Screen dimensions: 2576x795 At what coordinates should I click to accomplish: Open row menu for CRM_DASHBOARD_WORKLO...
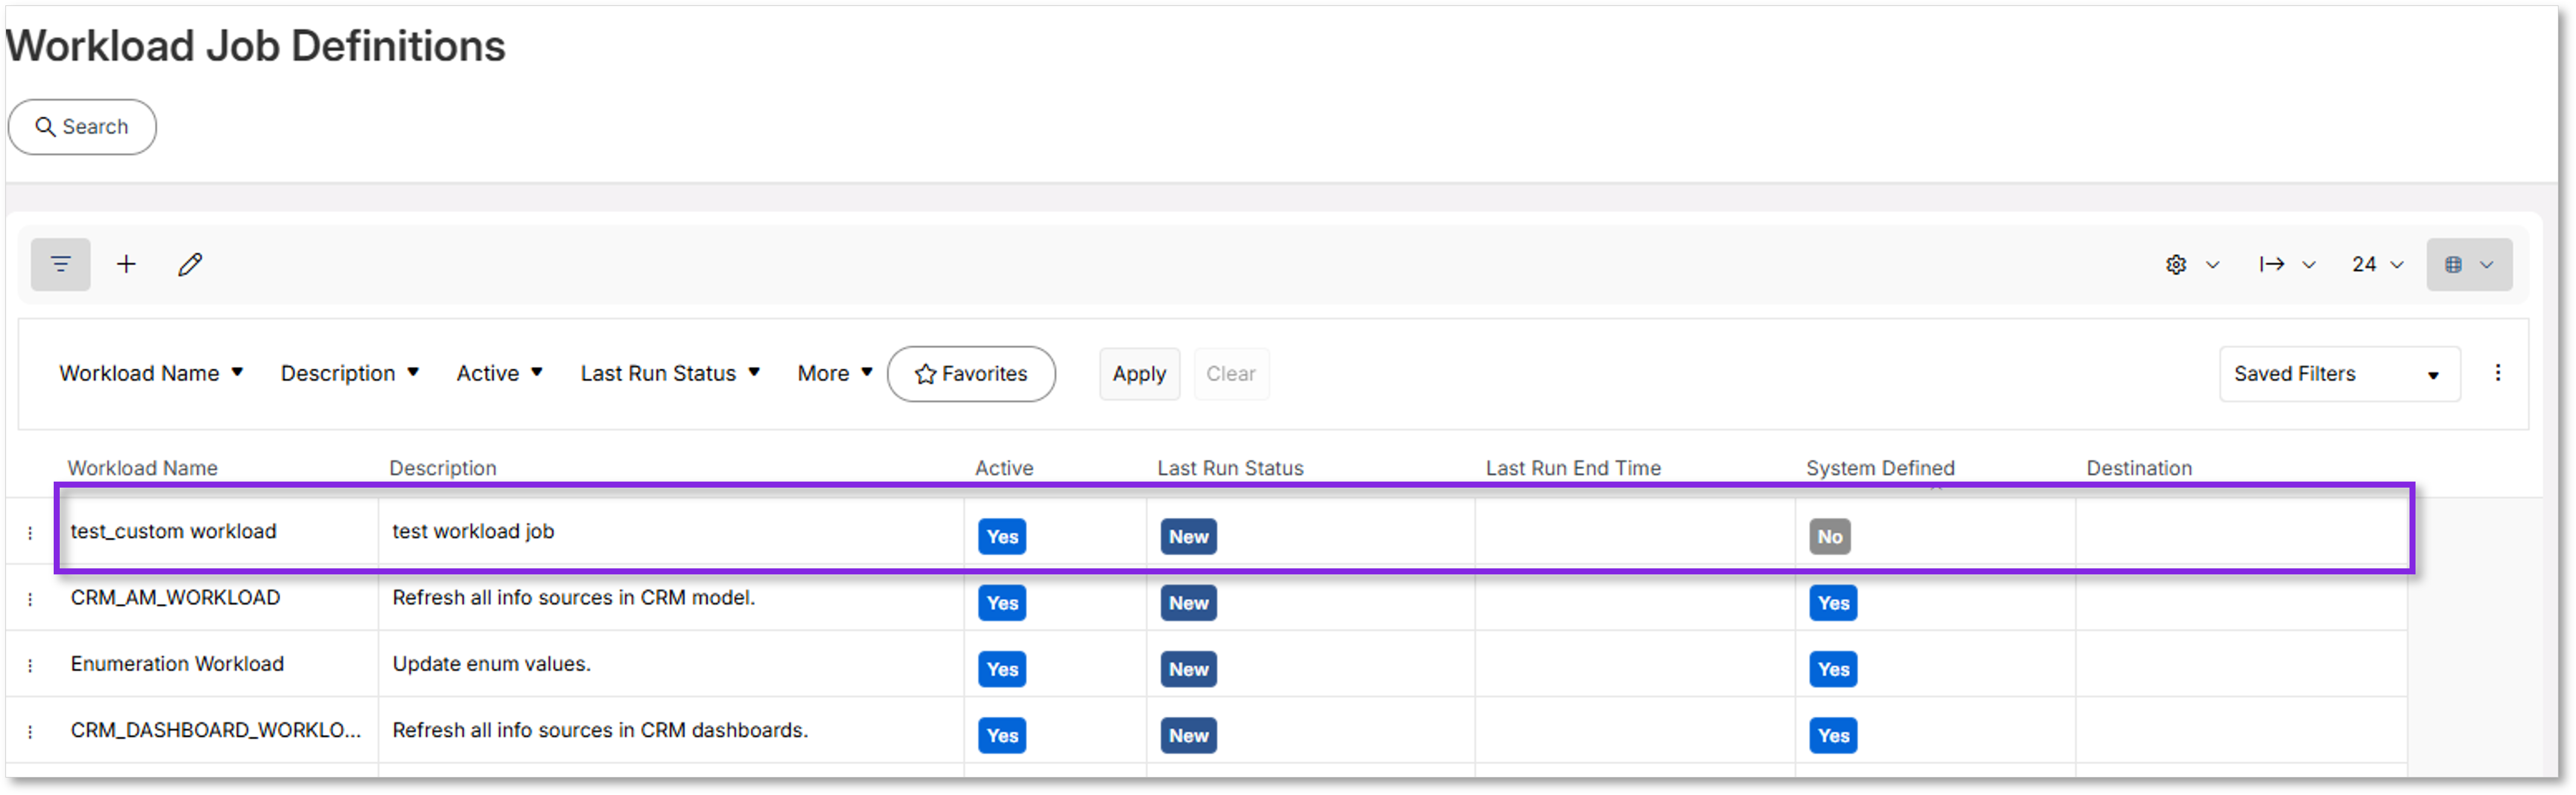(x=30, y=732)
